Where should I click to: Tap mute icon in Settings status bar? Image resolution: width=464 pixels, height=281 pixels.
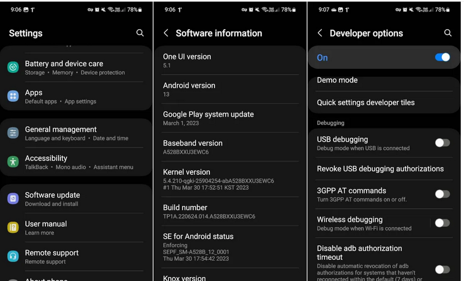[x=104, y=10]
